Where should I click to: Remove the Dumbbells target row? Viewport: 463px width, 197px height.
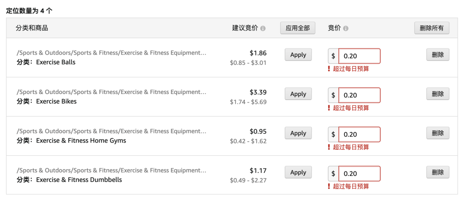[x=437, y=173]
